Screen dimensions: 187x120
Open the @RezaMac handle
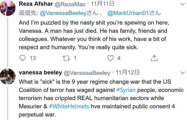click(70, 4)
